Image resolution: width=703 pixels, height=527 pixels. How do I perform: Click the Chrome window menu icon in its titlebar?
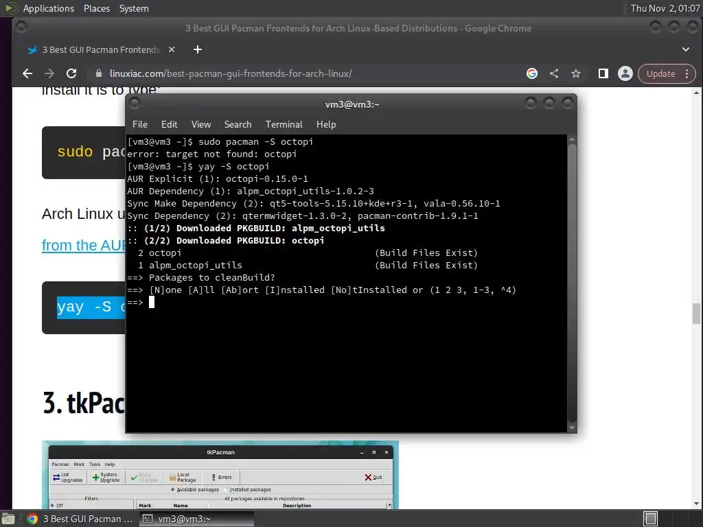point(21,27)
